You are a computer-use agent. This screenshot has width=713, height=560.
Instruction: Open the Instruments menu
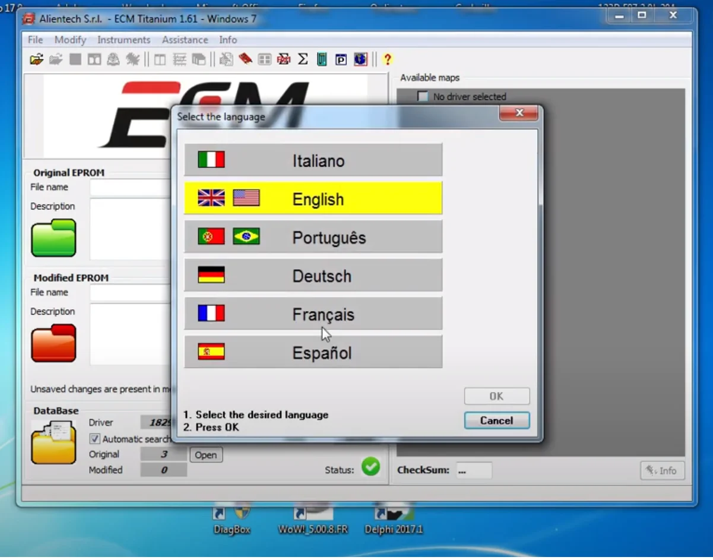123,40
